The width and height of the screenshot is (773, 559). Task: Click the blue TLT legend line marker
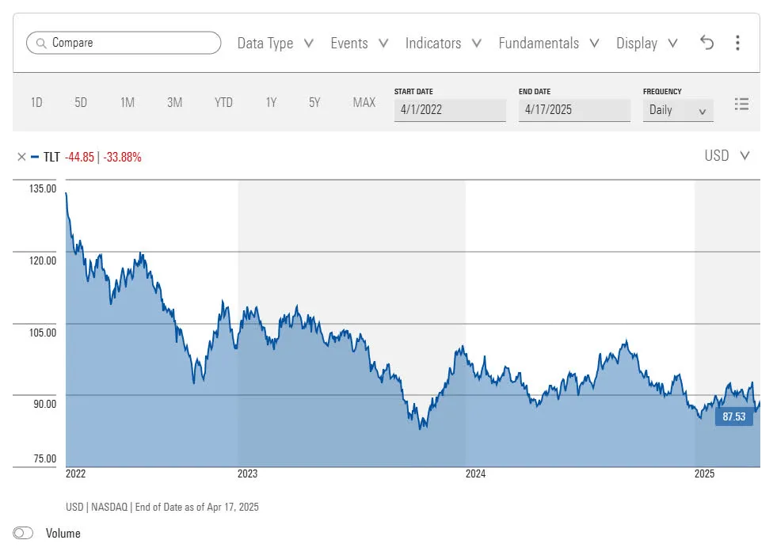35,157
